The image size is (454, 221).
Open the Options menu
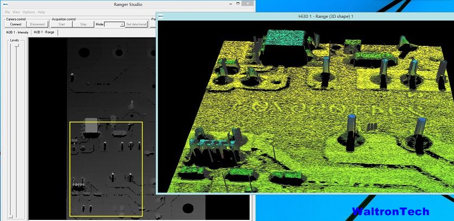28,12
